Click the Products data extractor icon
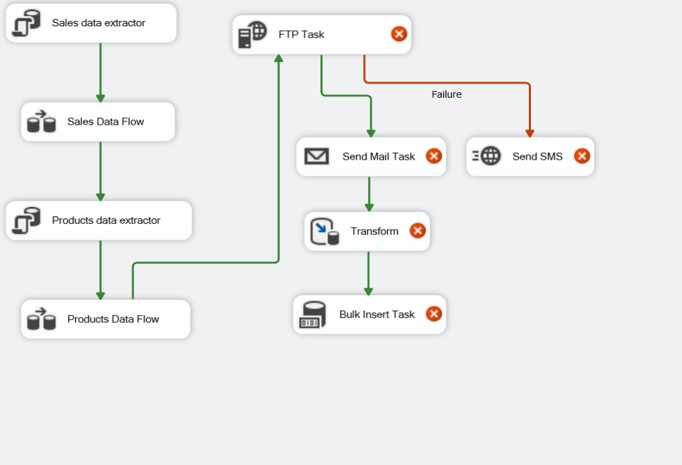The height and width of the screenshot is (465, 682). click(26, 220)
